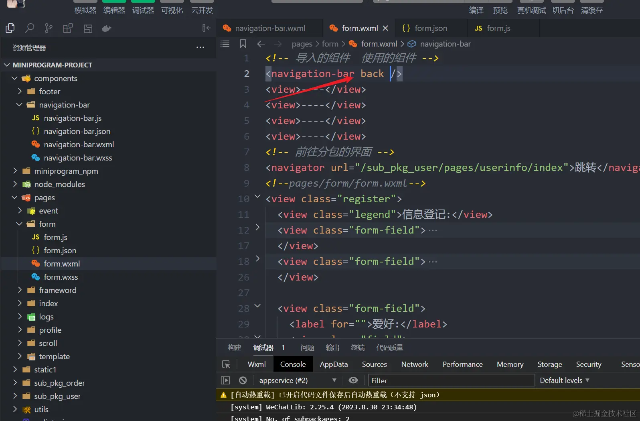
Task: Open the explorer more actions ellipsis
Action: [x=200, y=47]
